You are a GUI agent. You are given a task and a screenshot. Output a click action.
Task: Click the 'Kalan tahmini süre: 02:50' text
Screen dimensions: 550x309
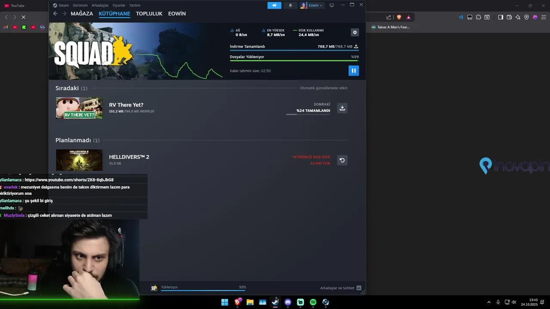(250, 71)
